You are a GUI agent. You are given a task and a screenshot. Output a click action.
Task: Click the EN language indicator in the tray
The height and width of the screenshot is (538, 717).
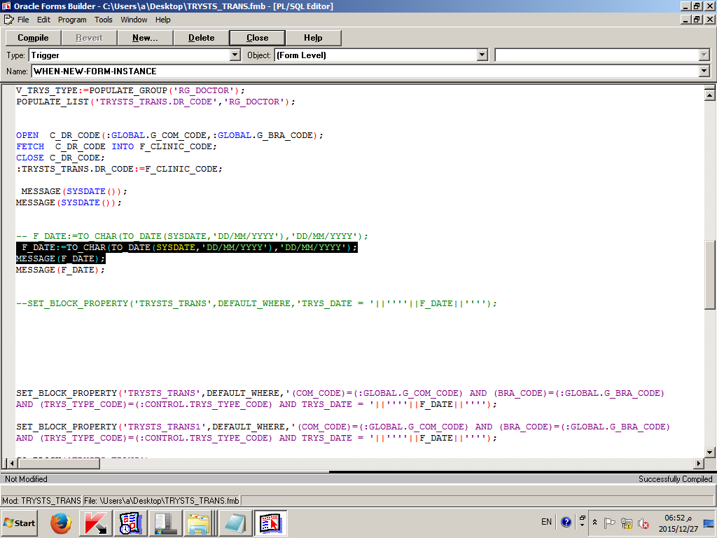pos(546,522)
